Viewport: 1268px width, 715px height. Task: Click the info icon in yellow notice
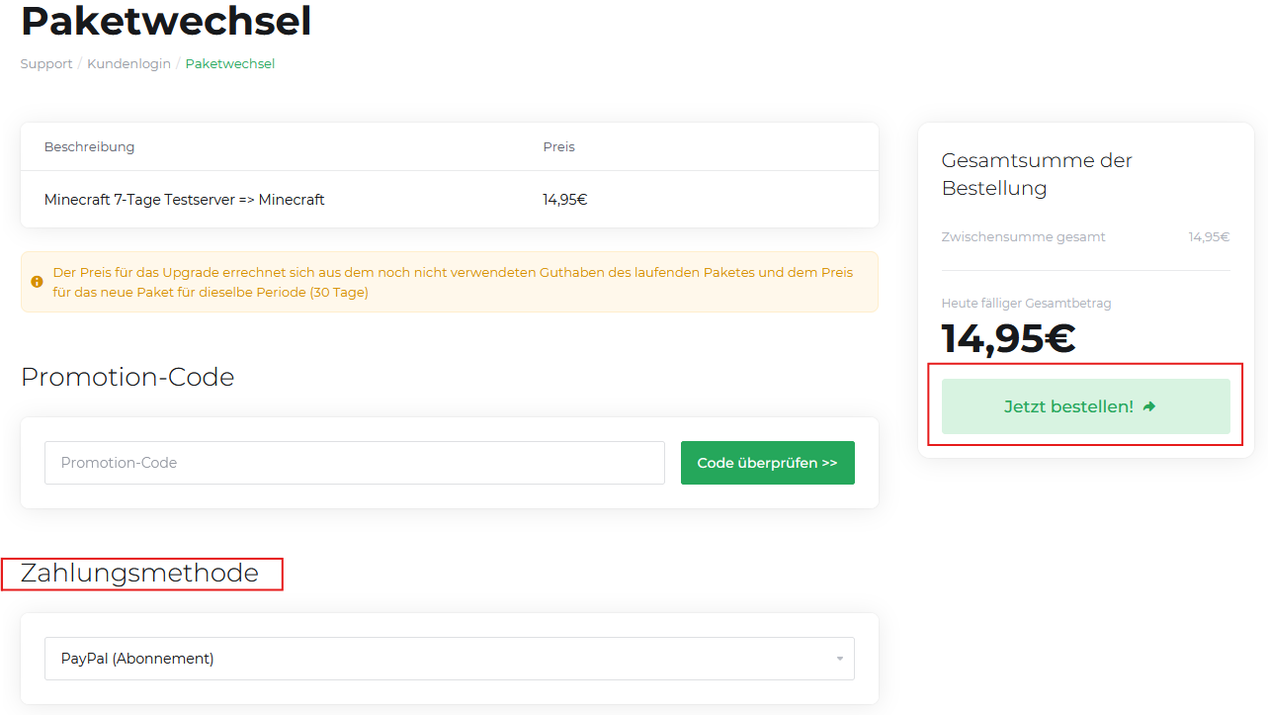click(x=38, y=282)
